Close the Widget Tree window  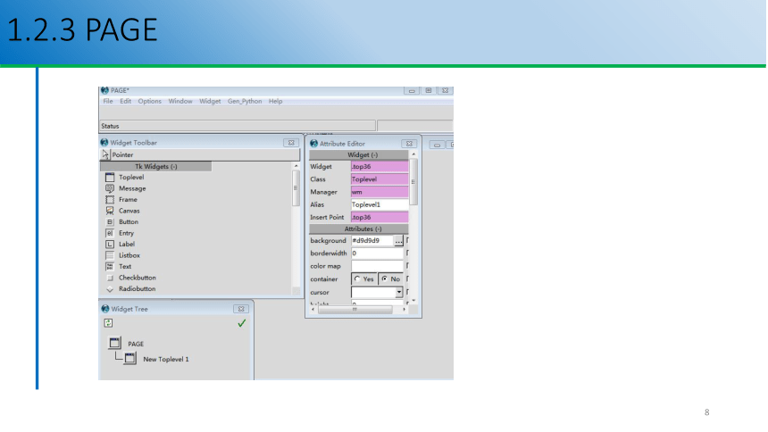[241, 309]
